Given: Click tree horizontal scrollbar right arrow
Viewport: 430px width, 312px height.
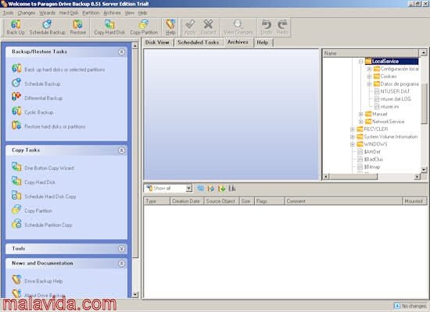Looking at the screenshot, I should pos(417,177).
